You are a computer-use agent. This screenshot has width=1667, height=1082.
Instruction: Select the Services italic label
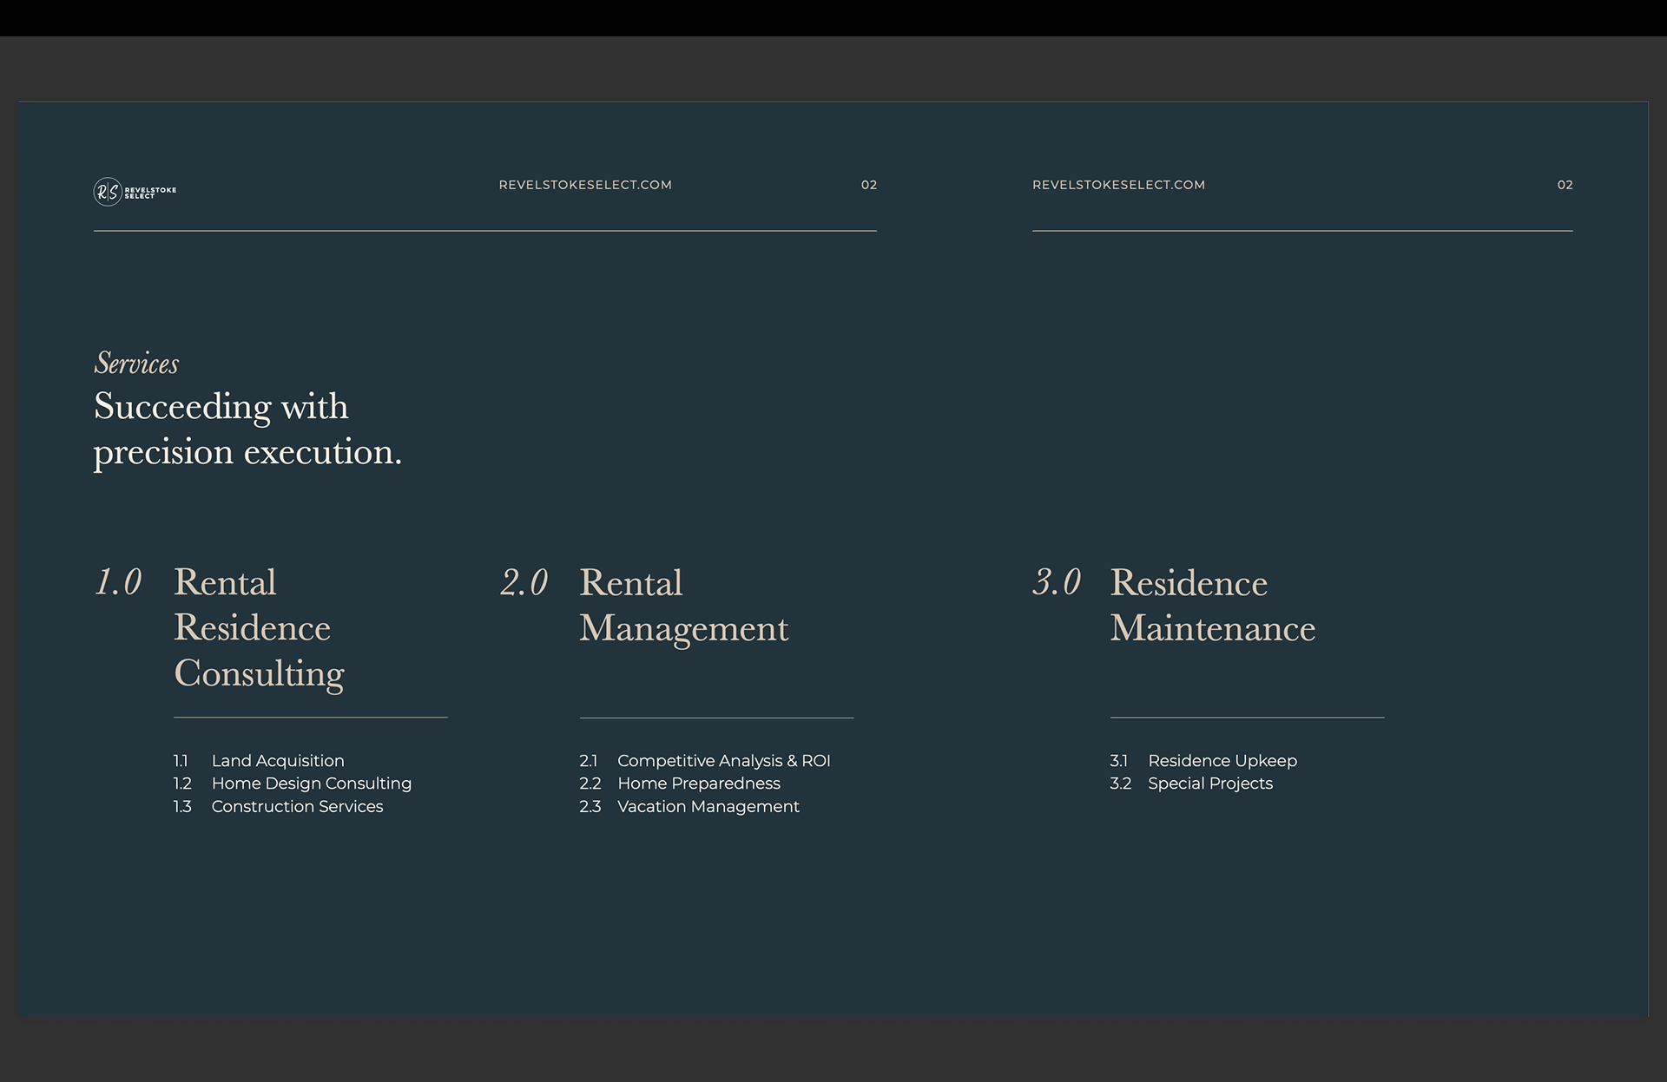click(136, 364)
